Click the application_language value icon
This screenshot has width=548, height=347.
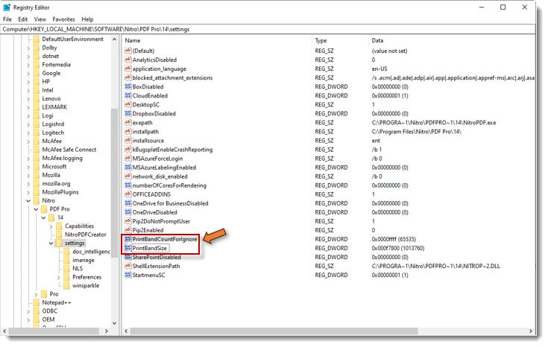click(128, 69)
